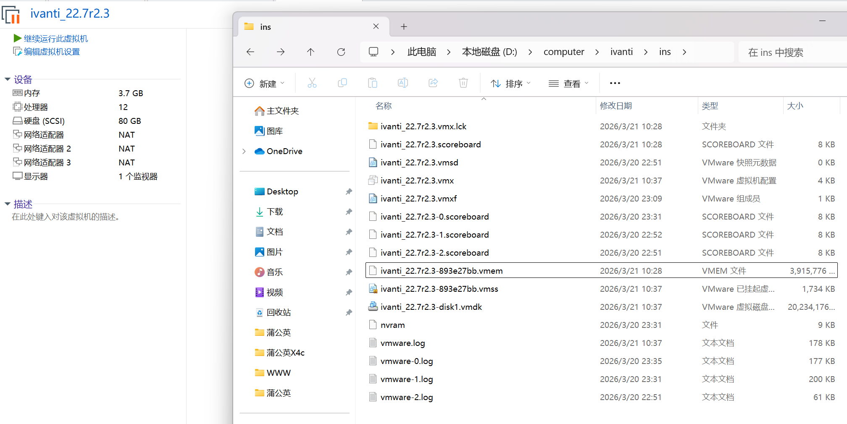The width and height of the screenshot is (847, 424).
Task: Open the 排序 (Sort) dropdown
Action: [x=511, y=84]
